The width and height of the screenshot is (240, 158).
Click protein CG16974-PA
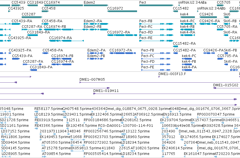61,64
